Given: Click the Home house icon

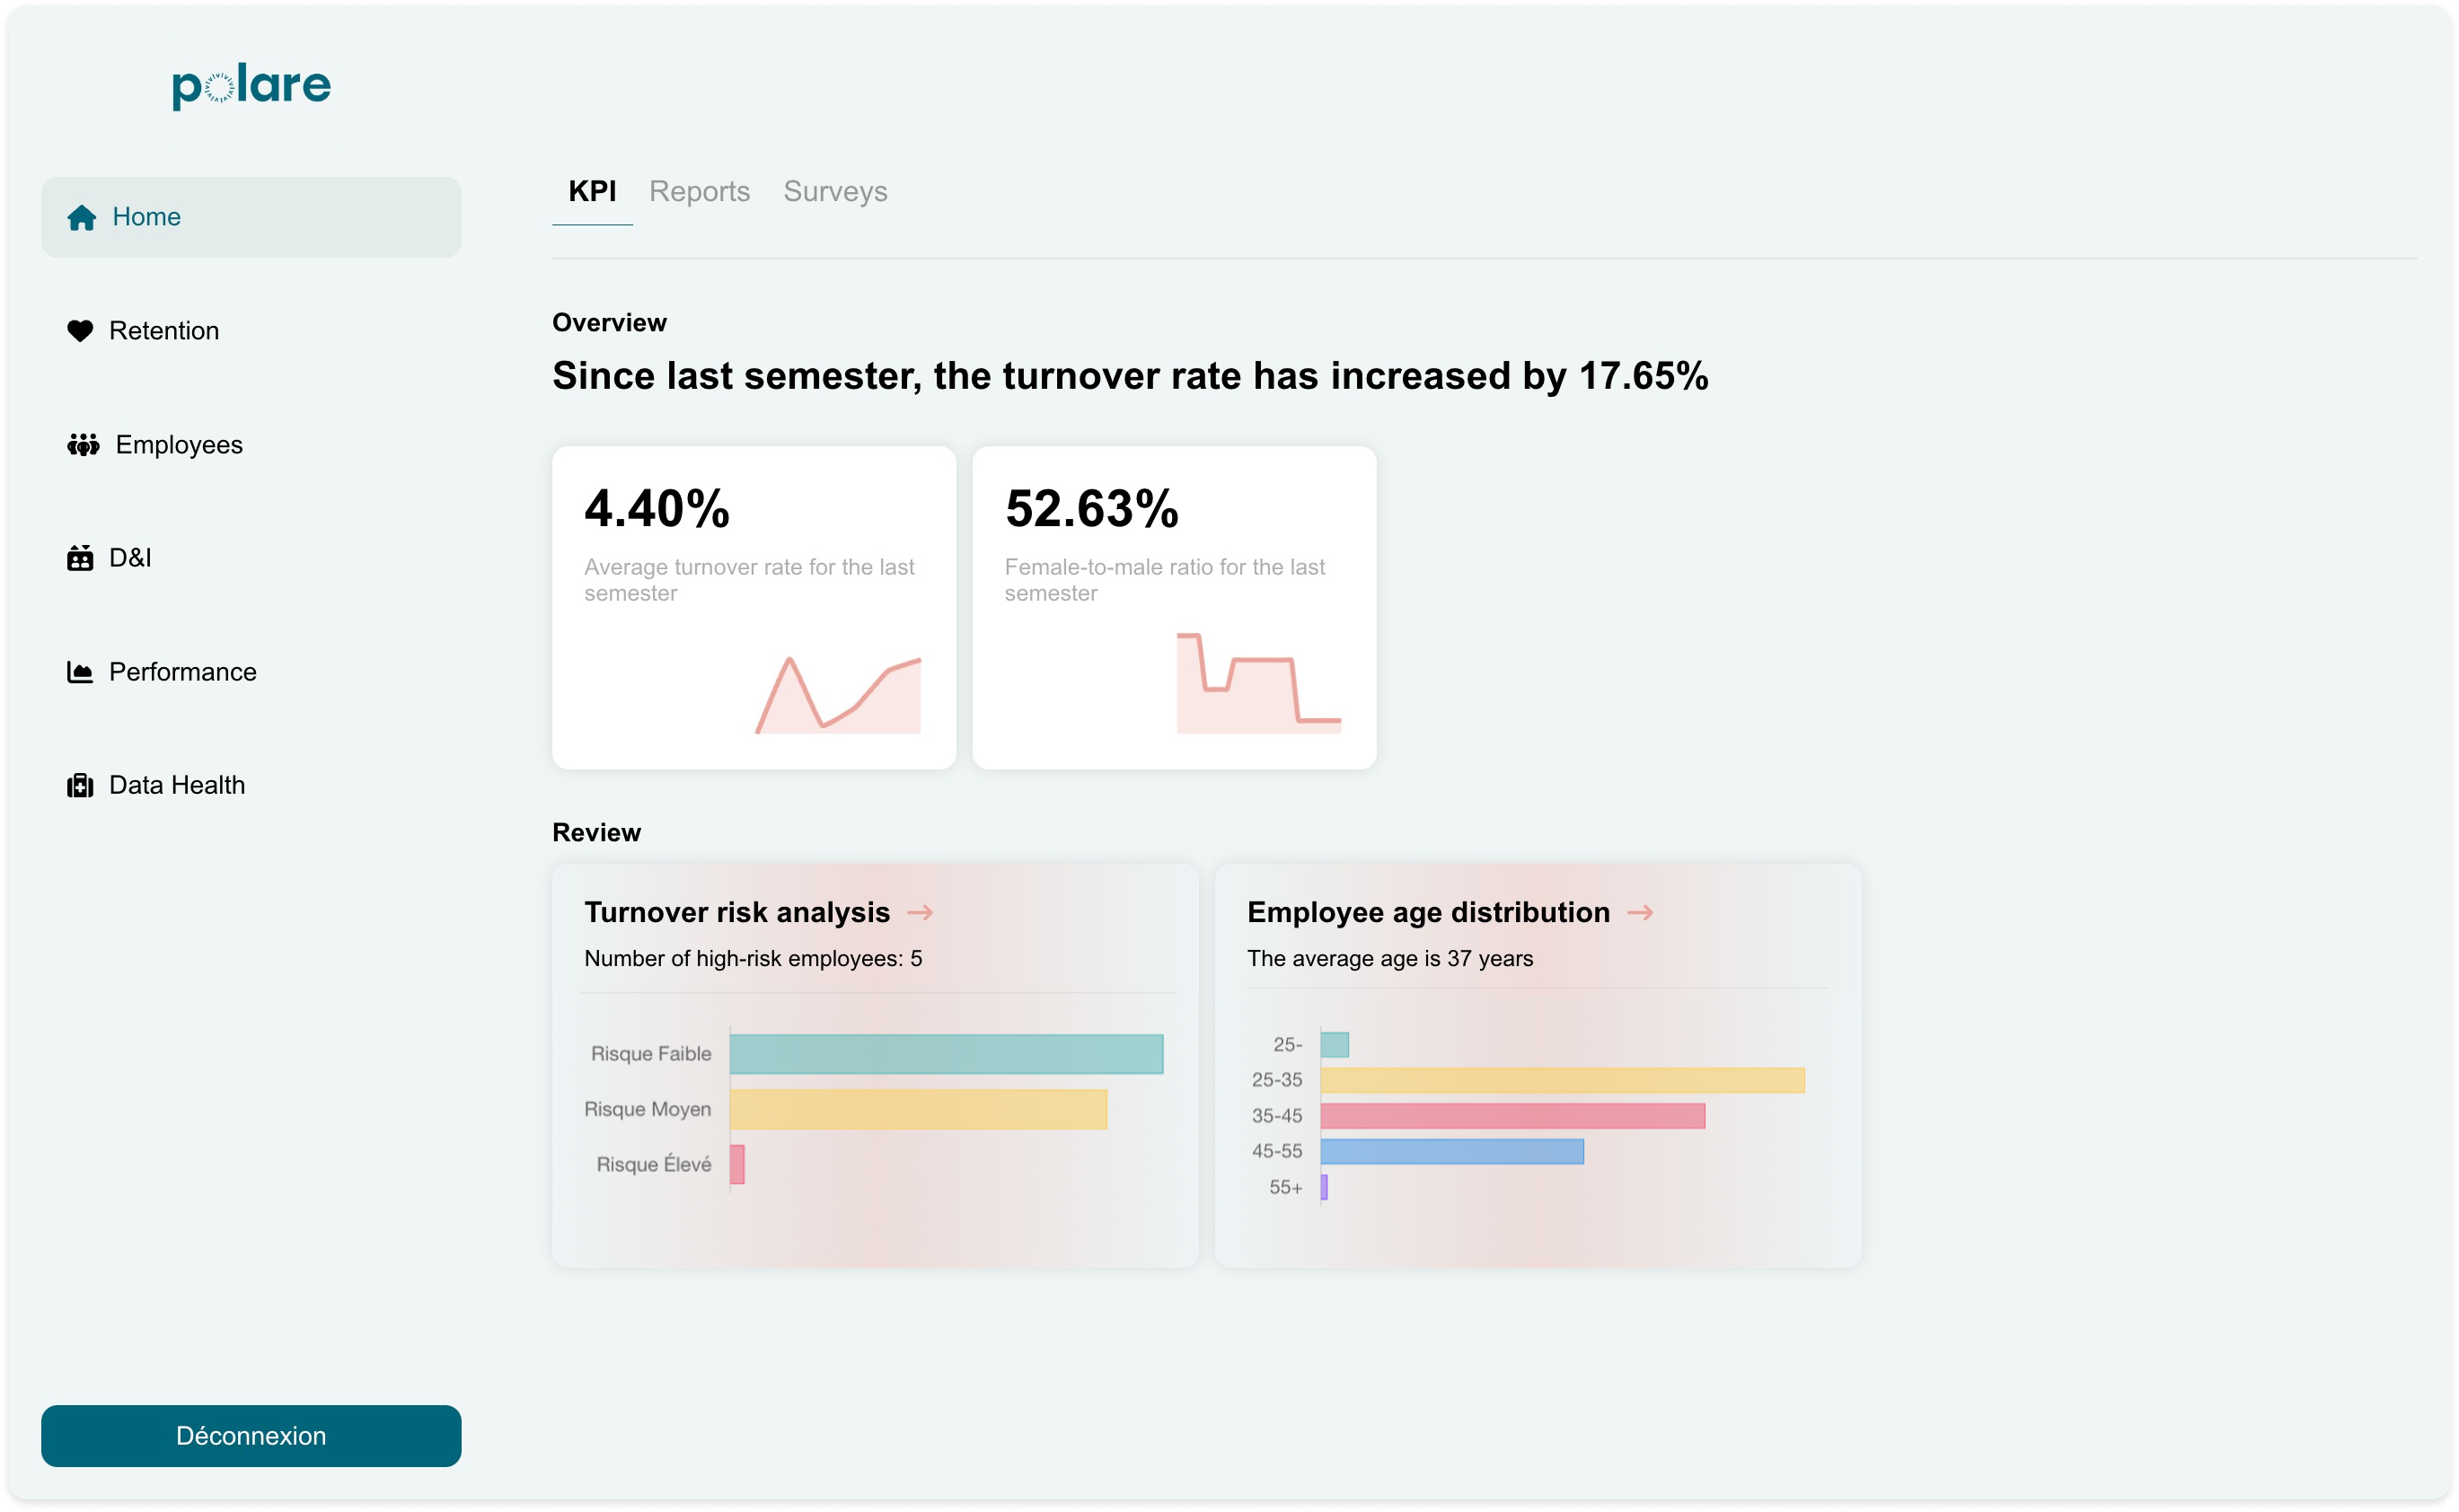Looking at the screenshot, I should 81,218.
